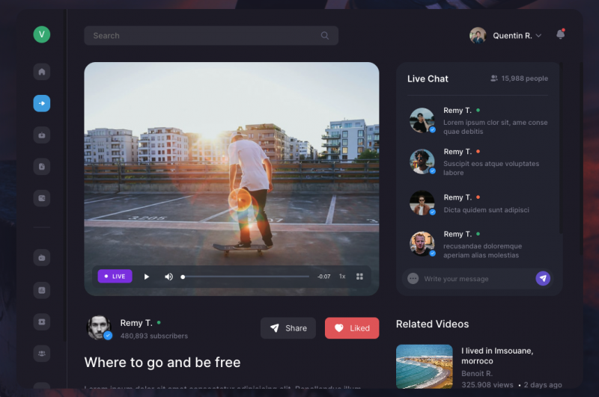Click the 'Benoit R.' author name
The image size is (599, 397).
click(x=477, y=373)
